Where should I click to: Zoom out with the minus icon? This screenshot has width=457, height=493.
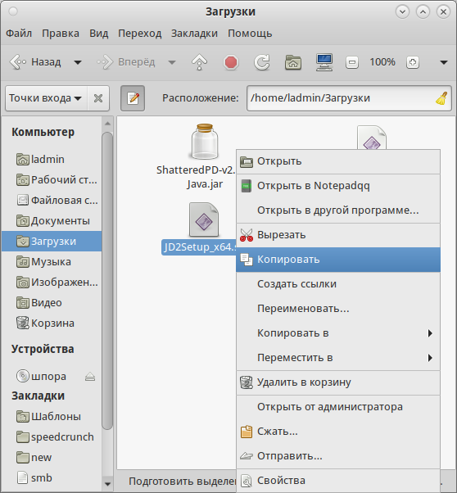pyautogui.click(x=352, y=62)
